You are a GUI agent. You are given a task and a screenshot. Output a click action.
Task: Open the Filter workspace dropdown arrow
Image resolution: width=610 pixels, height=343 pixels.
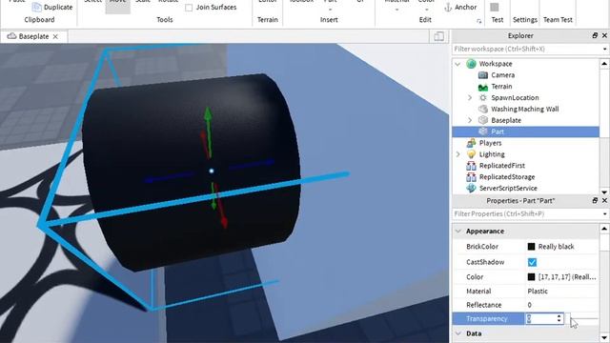(604, 49)
